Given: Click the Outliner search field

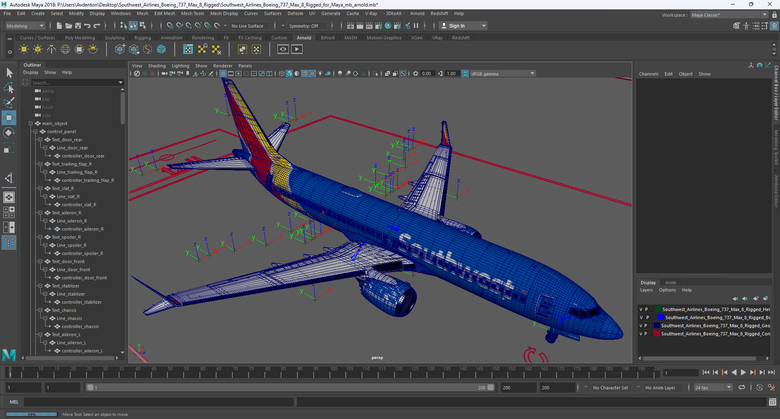Looking at the screenshot, I should pyautogui.click(x=74, y=82).
